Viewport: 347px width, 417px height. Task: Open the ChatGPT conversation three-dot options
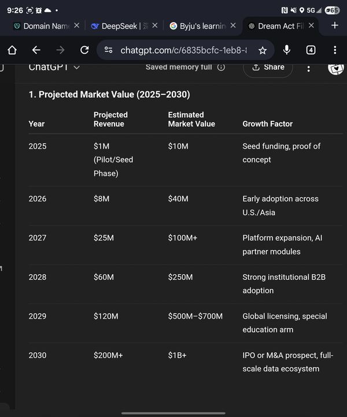click(308, 68)
